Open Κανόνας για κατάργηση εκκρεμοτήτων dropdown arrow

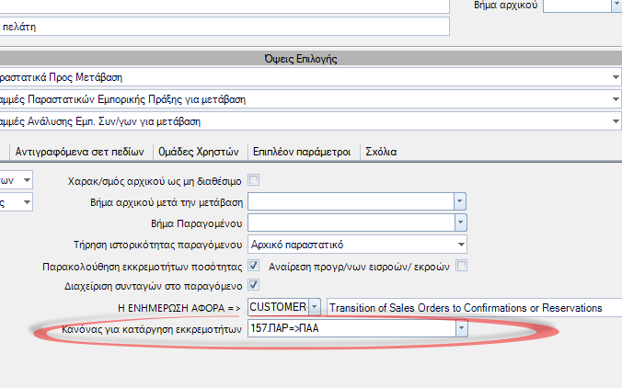(461, 328)
